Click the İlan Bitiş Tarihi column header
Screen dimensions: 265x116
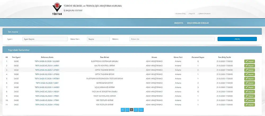pyautogui.click(x=224, y=57)
